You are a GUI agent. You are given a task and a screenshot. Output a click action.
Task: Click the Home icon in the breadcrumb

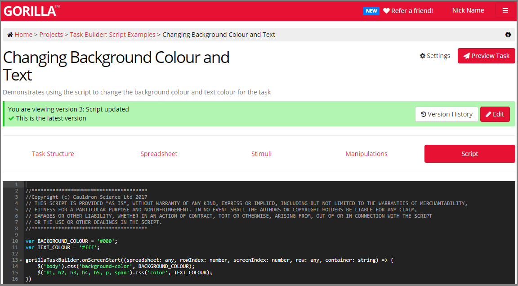(x=10, y=35)
